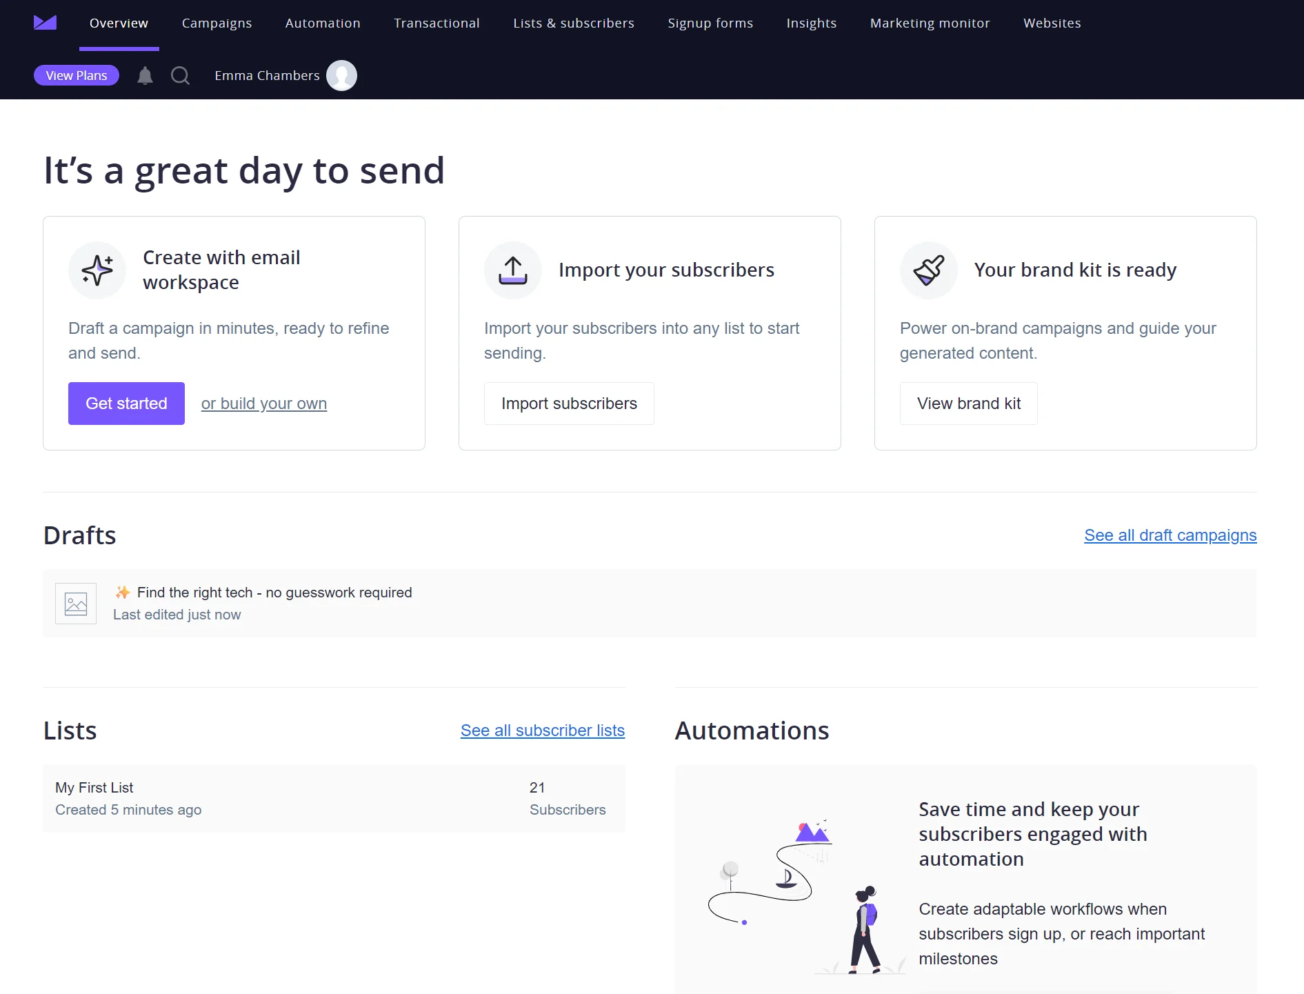
Task: Open the notifications bell
Action: 145,75
